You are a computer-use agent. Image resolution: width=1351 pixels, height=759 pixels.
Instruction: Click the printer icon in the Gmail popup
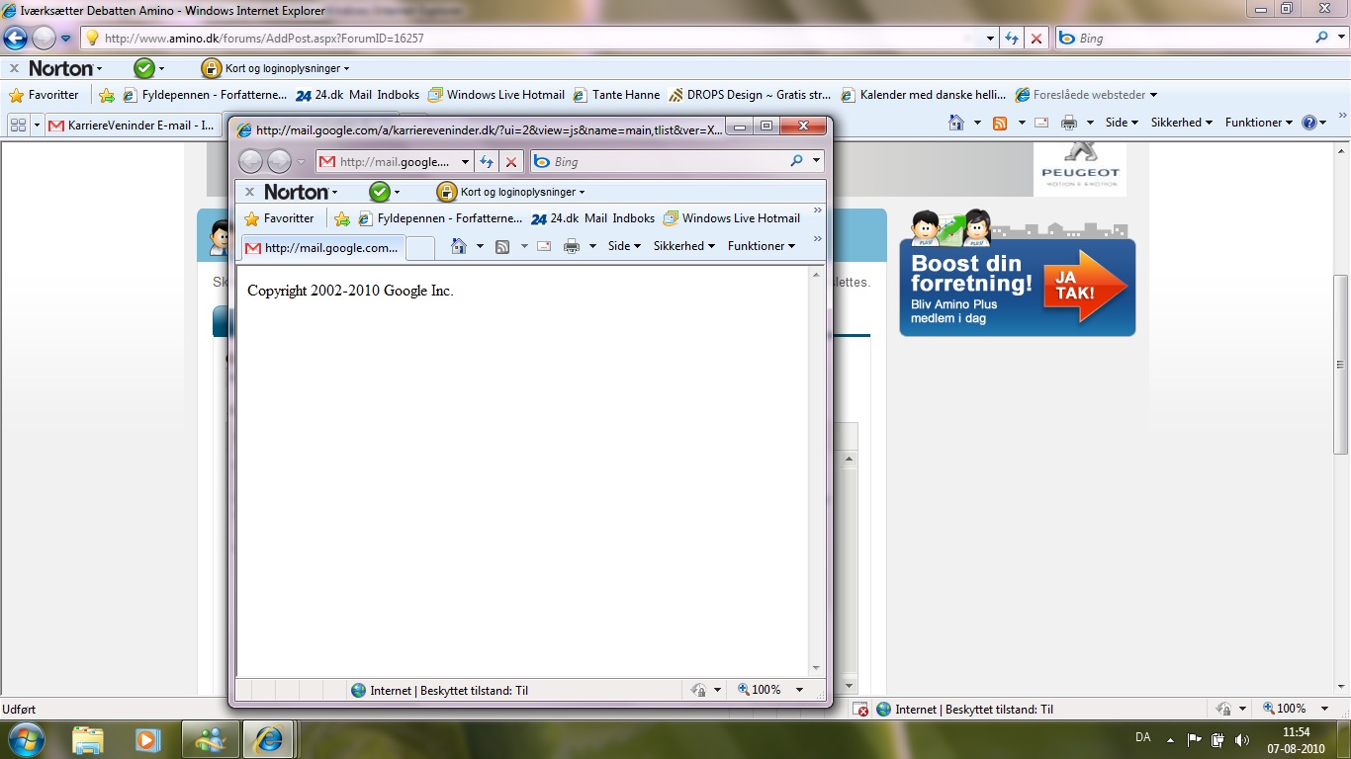(x=572, y=246)
